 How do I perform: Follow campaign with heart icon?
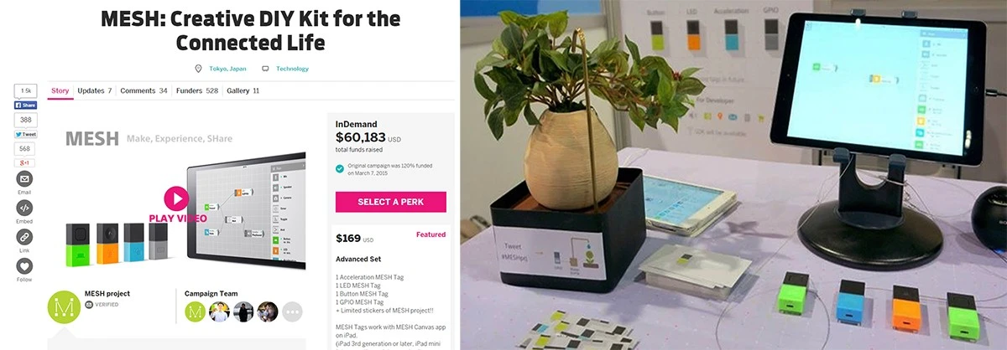click(x=25, y=266)
